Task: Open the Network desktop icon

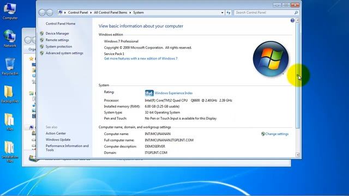Action: tap(10, 39)
